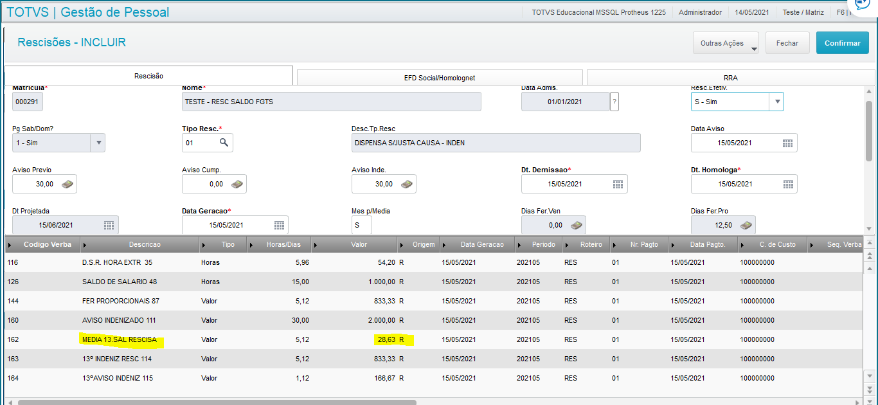Click the Data Admis. field 01/01/2021
The image size is (878, 405).
coord(565,102)
